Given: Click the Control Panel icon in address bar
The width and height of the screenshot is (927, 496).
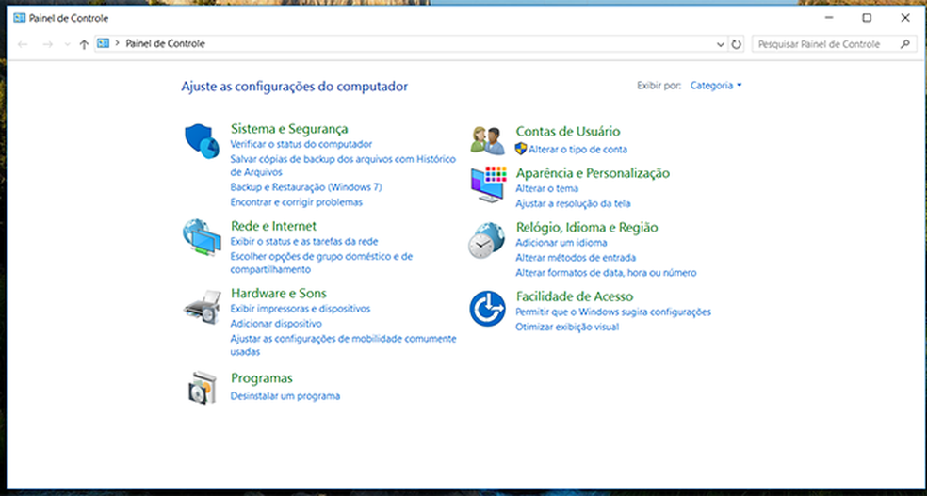Looking at the screenshot, I should [x=104, y=43].
